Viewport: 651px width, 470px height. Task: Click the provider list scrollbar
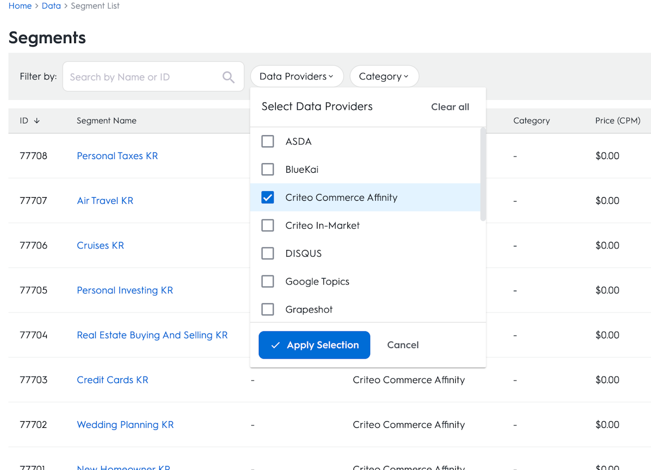point(483,174)
